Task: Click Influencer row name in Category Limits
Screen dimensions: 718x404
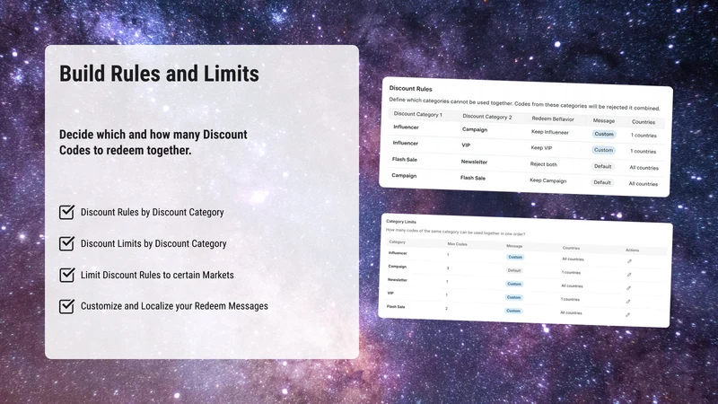Action: (398, 253)
